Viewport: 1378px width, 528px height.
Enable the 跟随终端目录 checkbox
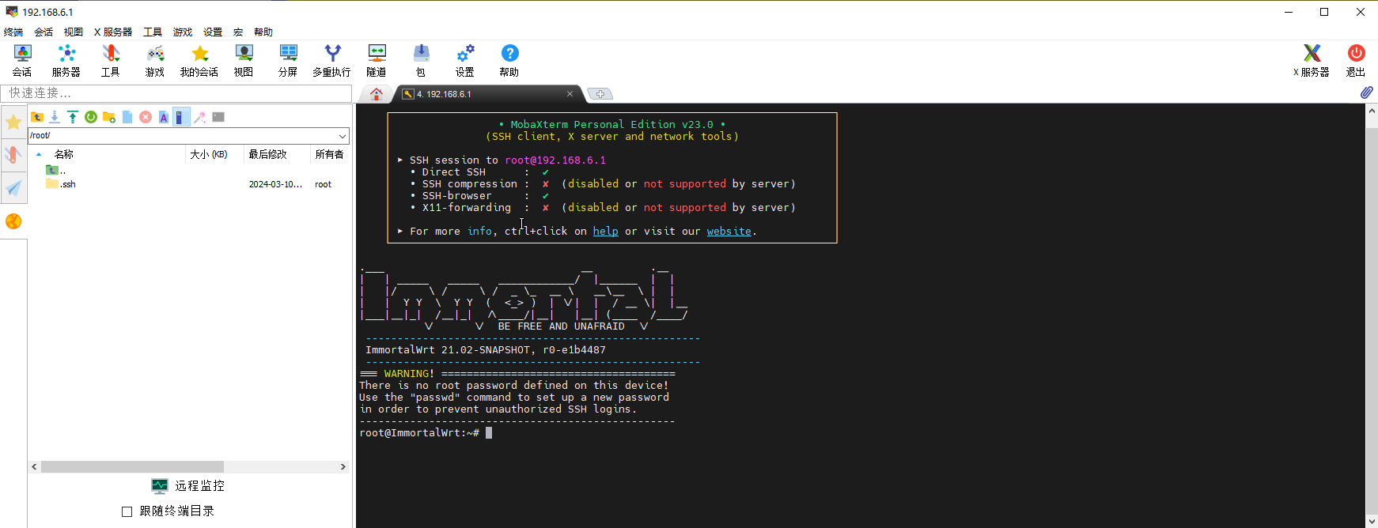pyautogui.click(x=127, y=511)
